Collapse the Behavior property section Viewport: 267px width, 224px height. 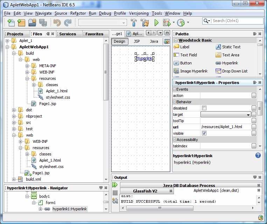(x=175, y=102)
